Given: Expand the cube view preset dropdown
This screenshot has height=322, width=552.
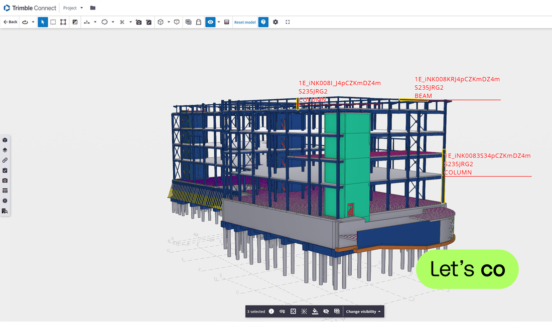Looking at the screenshot, I should click(169, 22).
